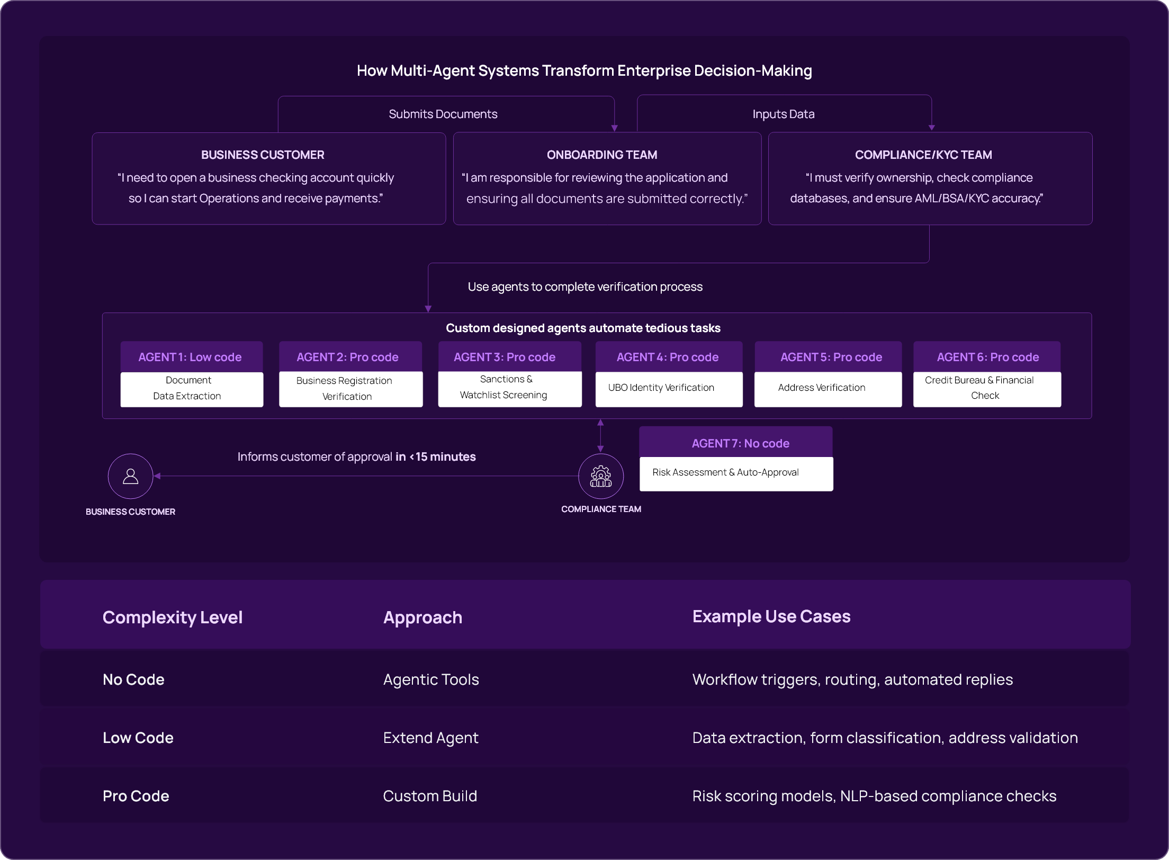1169x860 pixels.
Task: Select the Low Code table row
Action: point(584,738)
